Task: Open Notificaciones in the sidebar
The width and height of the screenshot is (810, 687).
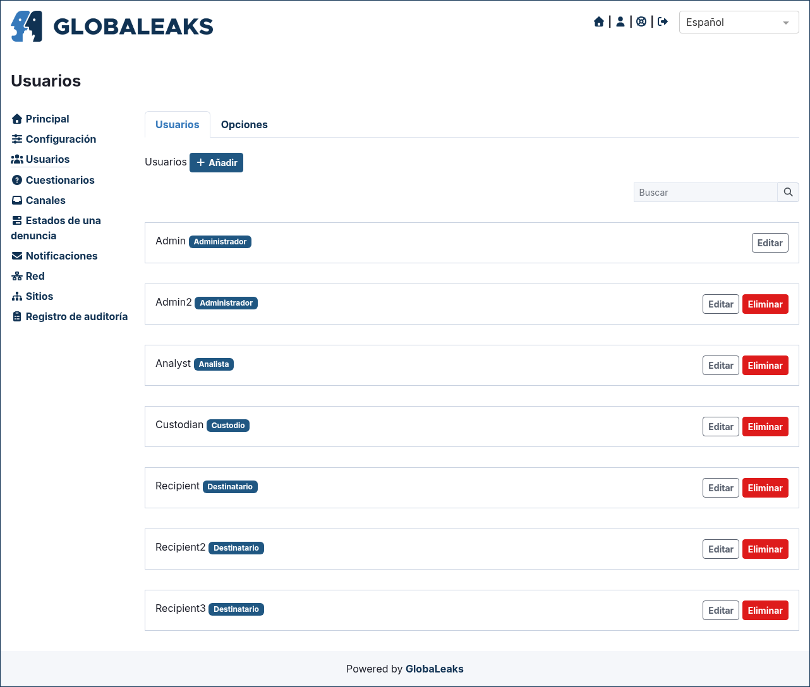Action: pyautogui.click(x=54, y=256)
